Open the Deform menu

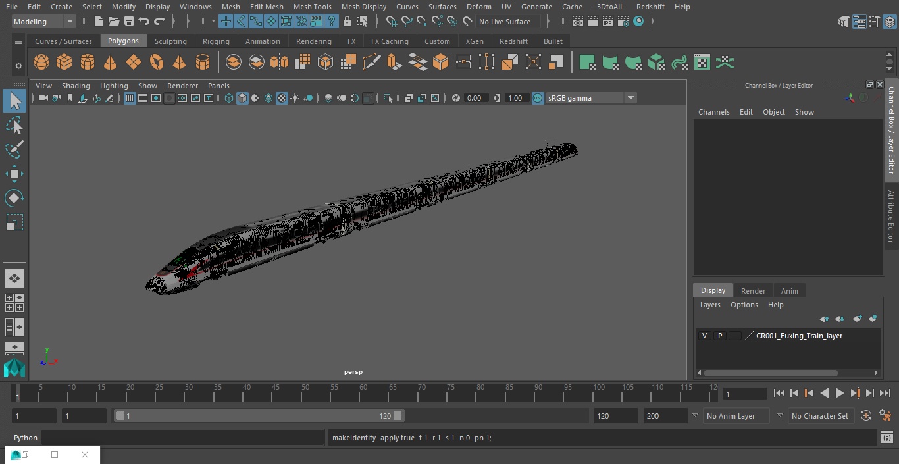tap(478, 7)
